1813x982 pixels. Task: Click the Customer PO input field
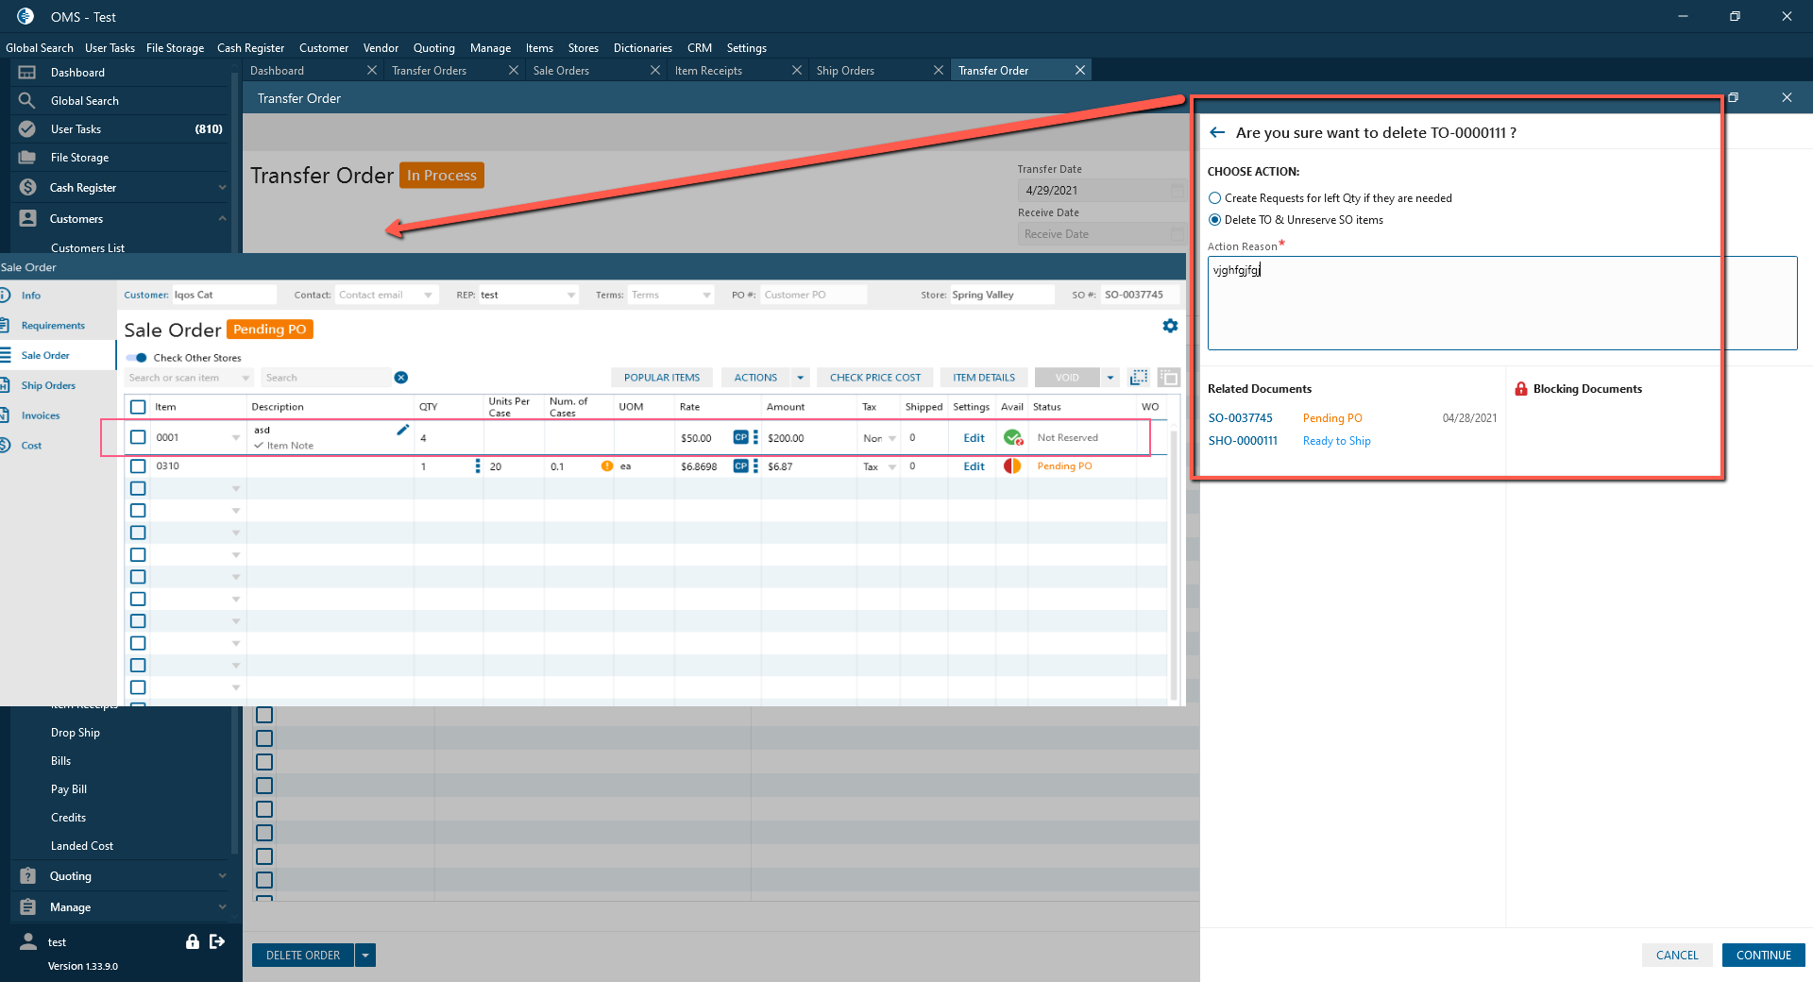[x=814, y=296]
